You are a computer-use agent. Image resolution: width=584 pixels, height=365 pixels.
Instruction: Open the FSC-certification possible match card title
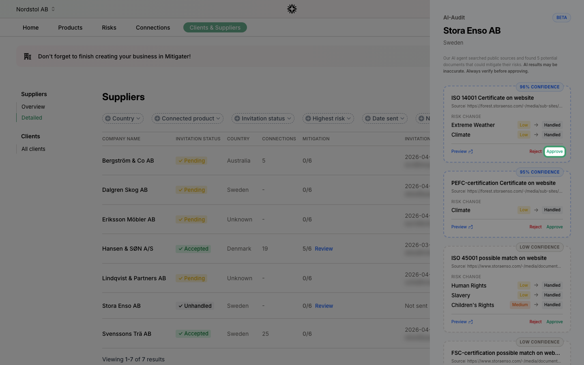click(506, 353)
